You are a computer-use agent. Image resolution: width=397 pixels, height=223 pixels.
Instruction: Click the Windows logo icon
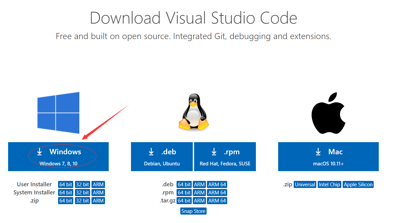pyautogui.click(x=58, y=113)
